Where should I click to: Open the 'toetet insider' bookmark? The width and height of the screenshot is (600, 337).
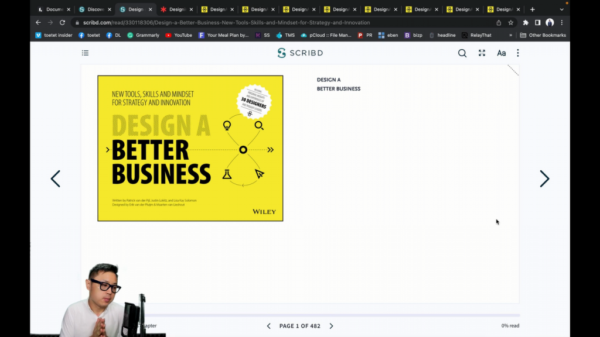(54, 35)
